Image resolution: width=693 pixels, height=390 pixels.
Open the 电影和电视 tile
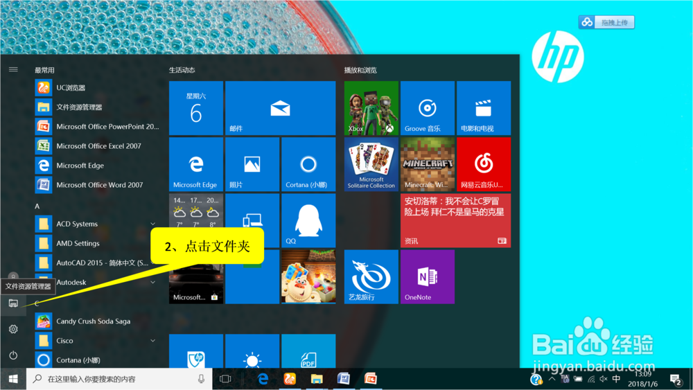484,108
